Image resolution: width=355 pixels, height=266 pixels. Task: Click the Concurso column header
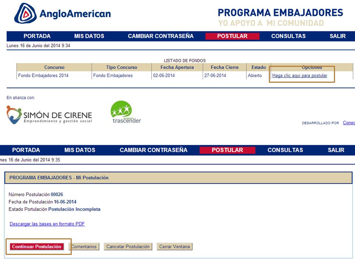[54, 67]
